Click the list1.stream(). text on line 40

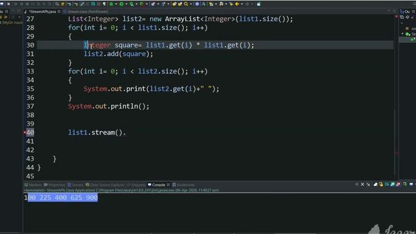(97, 133)
